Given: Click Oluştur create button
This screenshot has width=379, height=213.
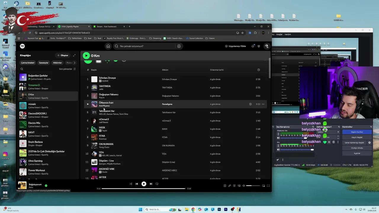Looking at the screenshot, I should pos(63,55).
